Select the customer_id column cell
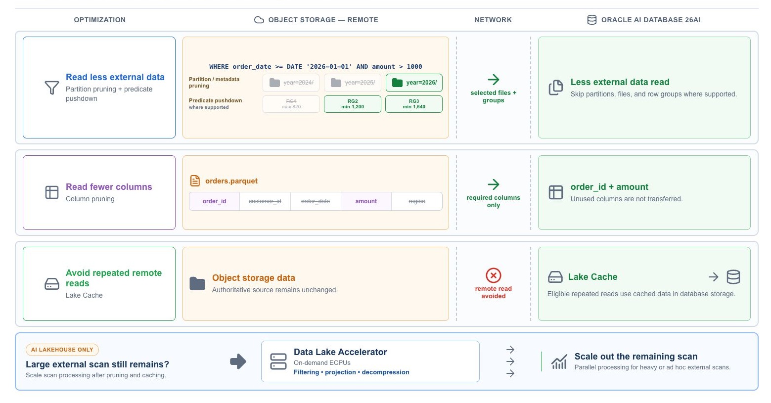 [x=265, y=201]
